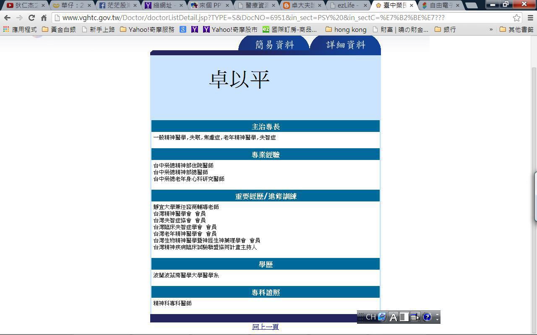Image resolution: width=537 pixels, height=335 pixels.
Task: Go back to the previous page
Action: (7, 18)
